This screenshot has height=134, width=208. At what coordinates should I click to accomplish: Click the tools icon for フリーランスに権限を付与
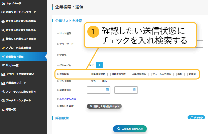tap(3, 91)
